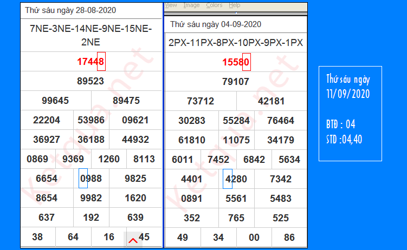This screenshot has width=407, height=250.
Task: Select the two-digit result 00
Action: [x=254, y=237]
